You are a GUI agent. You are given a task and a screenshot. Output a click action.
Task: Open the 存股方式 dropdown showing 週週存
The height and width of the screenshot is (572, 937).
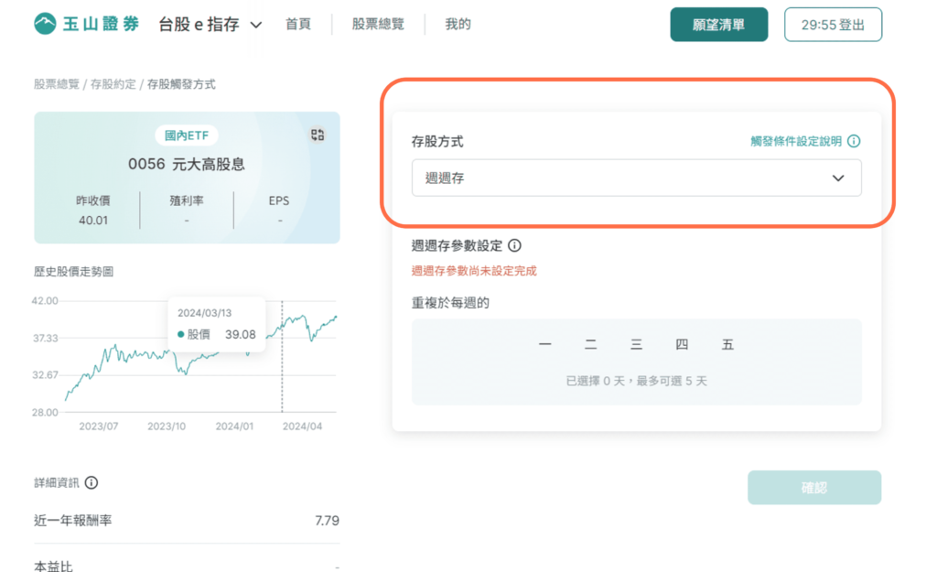pyautogui.click(x=637, y=178)
